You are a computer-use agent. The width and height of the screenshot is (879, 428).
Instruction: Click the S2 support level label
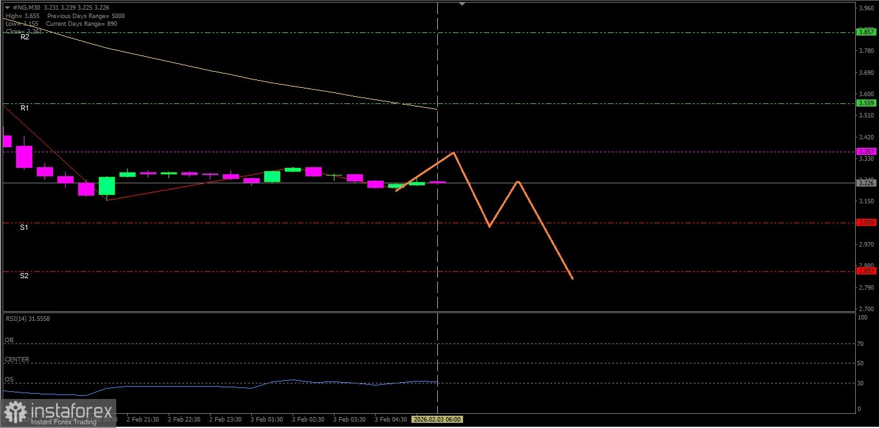(24, 276)
